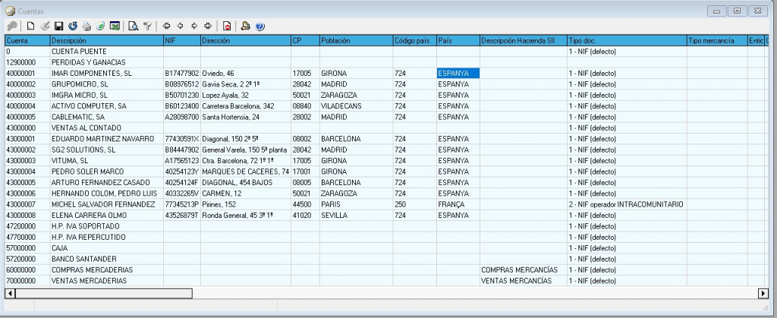
Task: Select NIF A28098700 cell
Action: 182,117
